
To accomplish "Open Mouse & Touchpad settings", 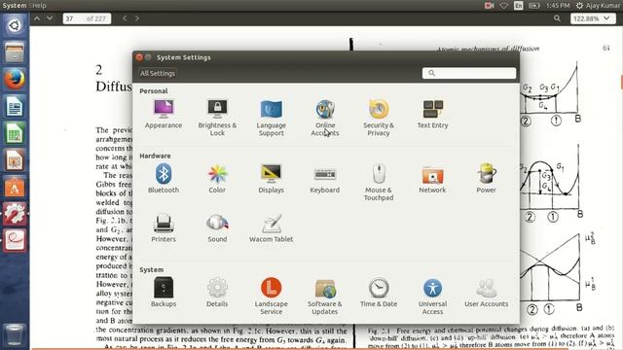I will tap(379, 183).
